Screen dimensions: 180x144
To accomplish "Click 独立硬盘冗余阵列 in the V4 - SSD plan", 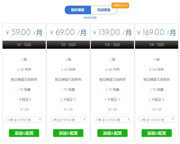I will (157, 79).
